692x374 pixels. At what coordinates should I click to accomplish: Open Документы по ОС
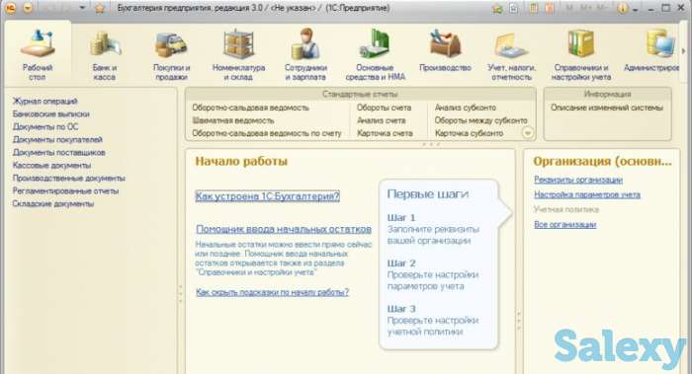tap(45, 126)
